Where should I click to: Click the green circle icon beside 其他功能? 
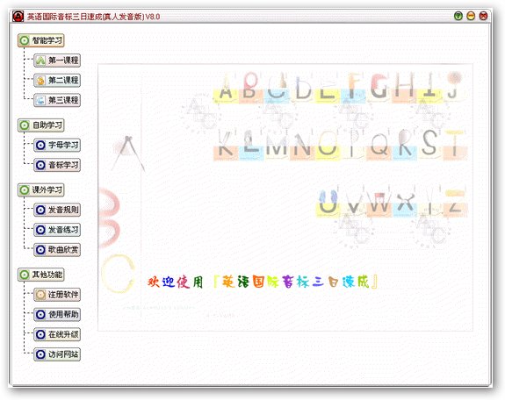click(25, 275)
